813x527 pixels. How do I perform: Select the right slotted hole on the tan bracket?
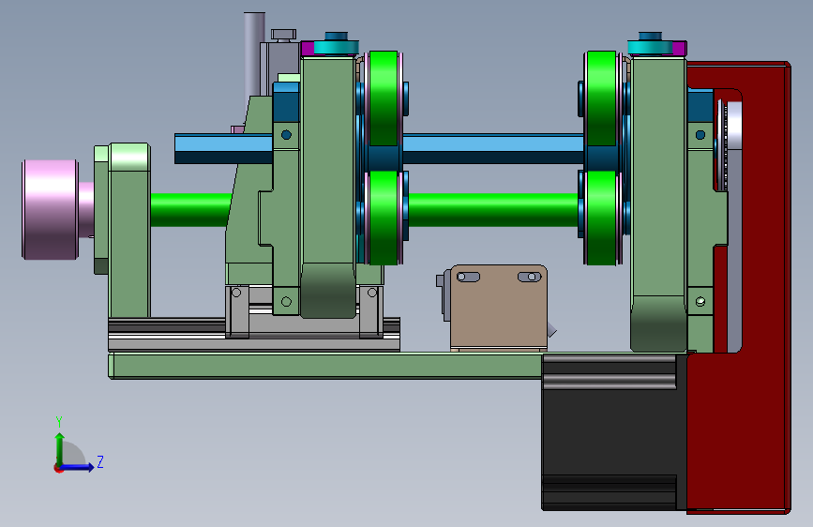click(x=530, y=277)
